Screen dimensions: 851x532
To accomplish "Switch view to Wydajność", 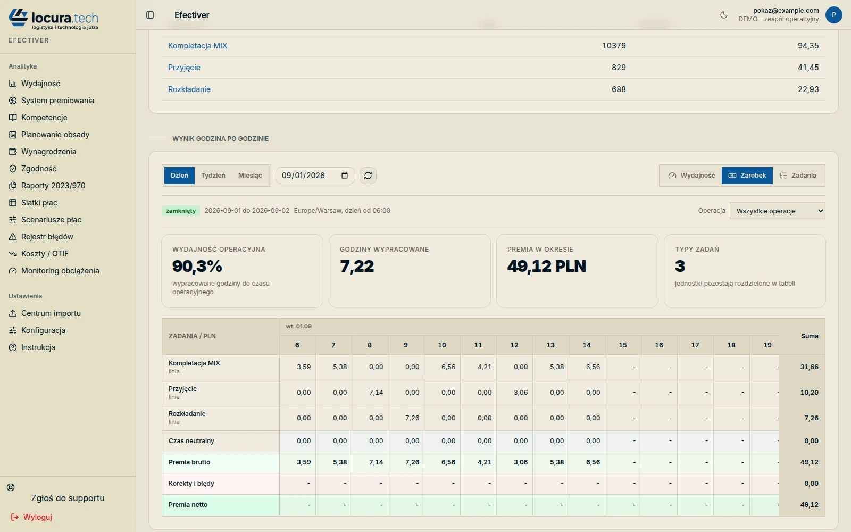I will pos(691,176).
